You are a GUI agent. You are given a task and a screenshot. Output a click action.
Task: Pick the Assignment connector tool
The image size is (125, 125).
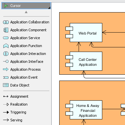pyautogui.click(x=26, y=96)
